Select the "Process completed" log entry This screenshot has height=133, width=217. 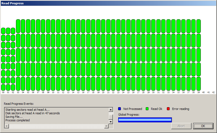[18, 120]
